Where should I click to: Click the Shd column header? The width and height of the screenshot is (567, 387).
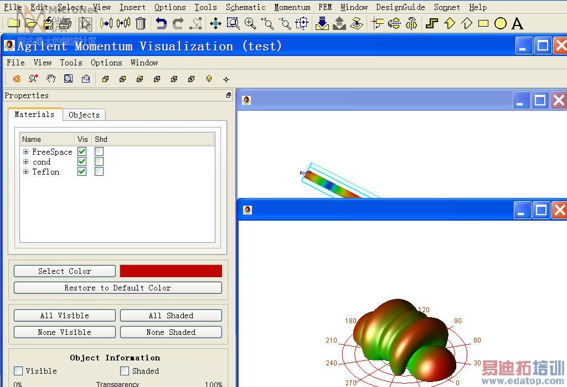click(x=101, y=139)
